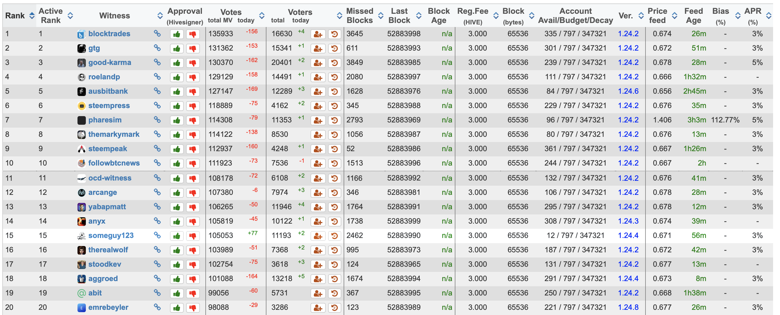Sort by Bias column arrows
Image resolution: width=780 pixels, height=315 pixels.
click(x=738, y=16)
